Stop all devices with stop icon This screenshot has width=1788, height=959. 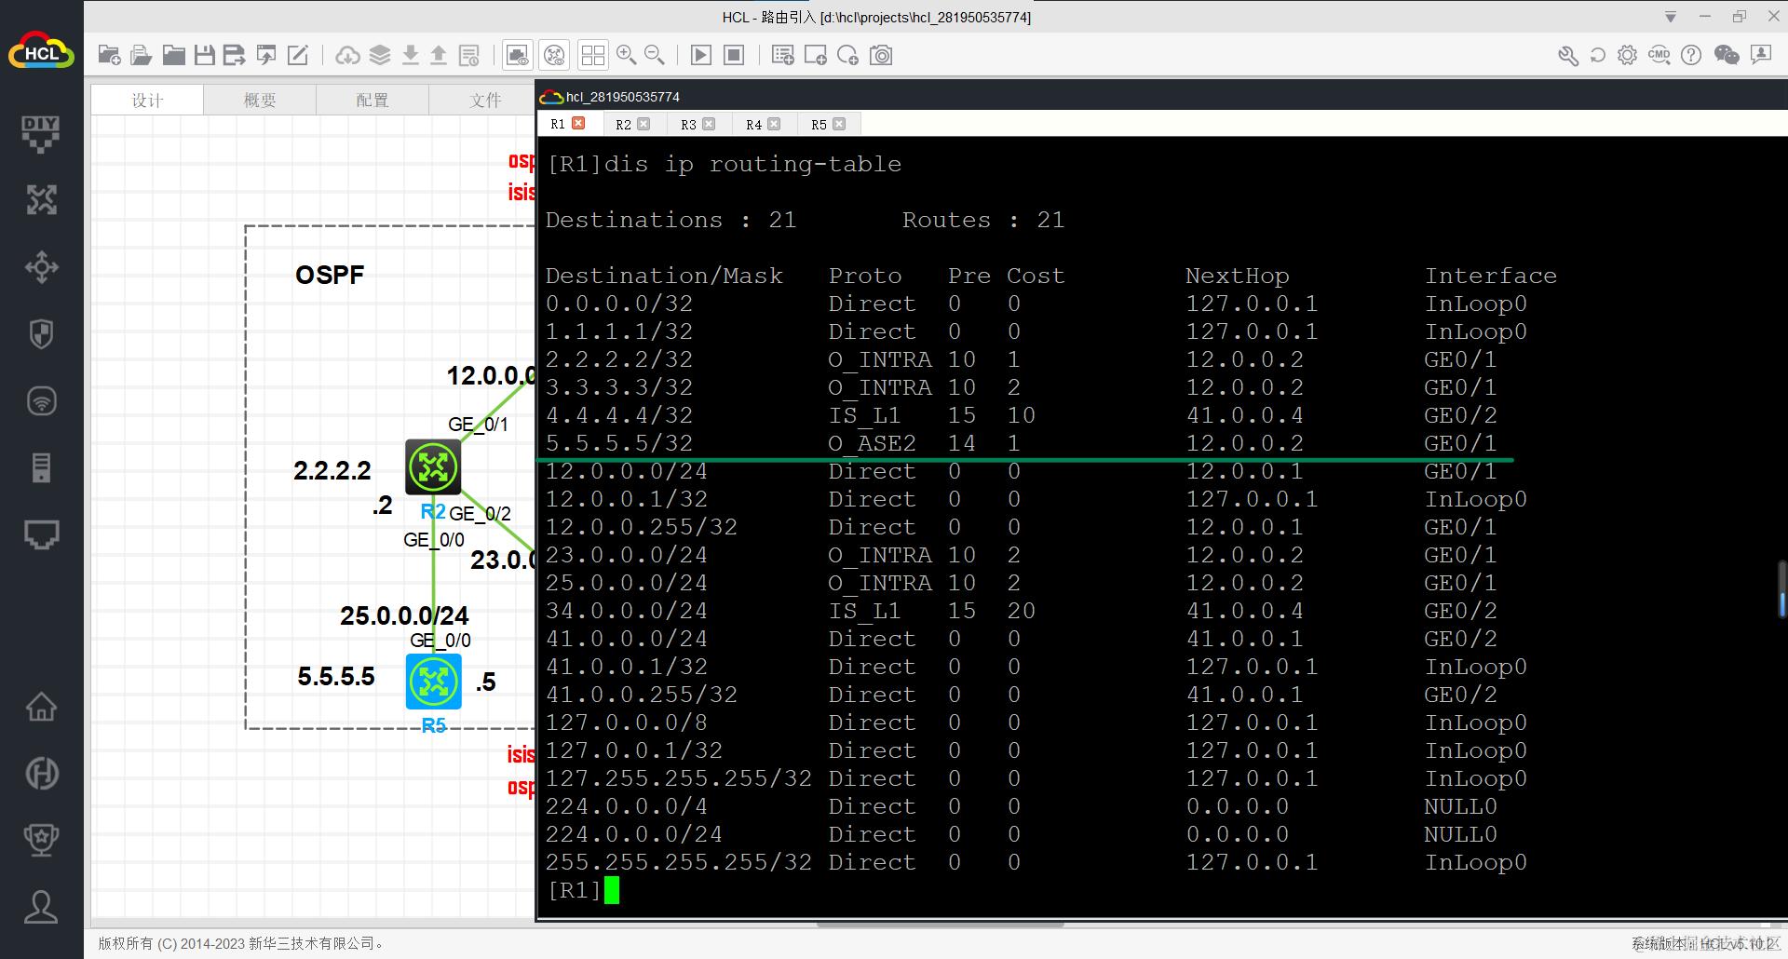[x=734, y=55]
